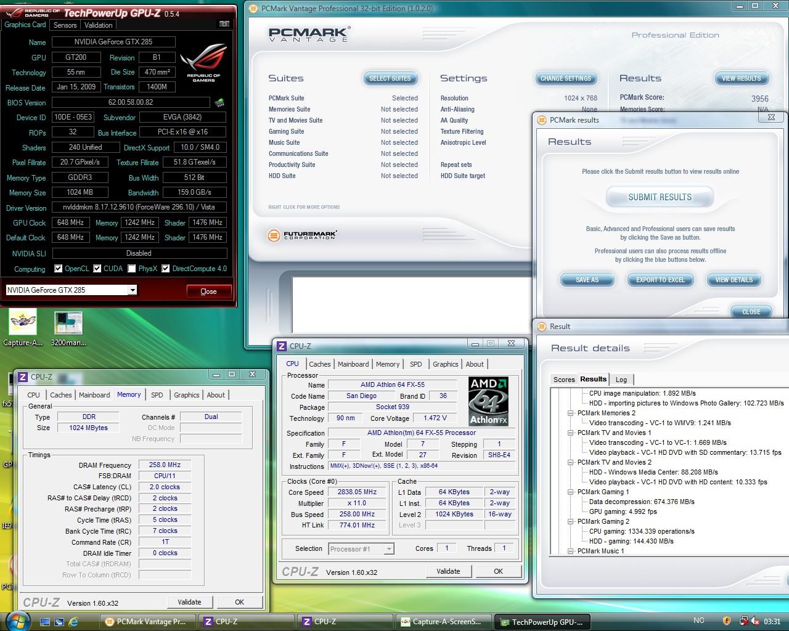Click the second CPU-Z taskbar button
This screenshot has width=789, height=631.
[x=345, y=622]
